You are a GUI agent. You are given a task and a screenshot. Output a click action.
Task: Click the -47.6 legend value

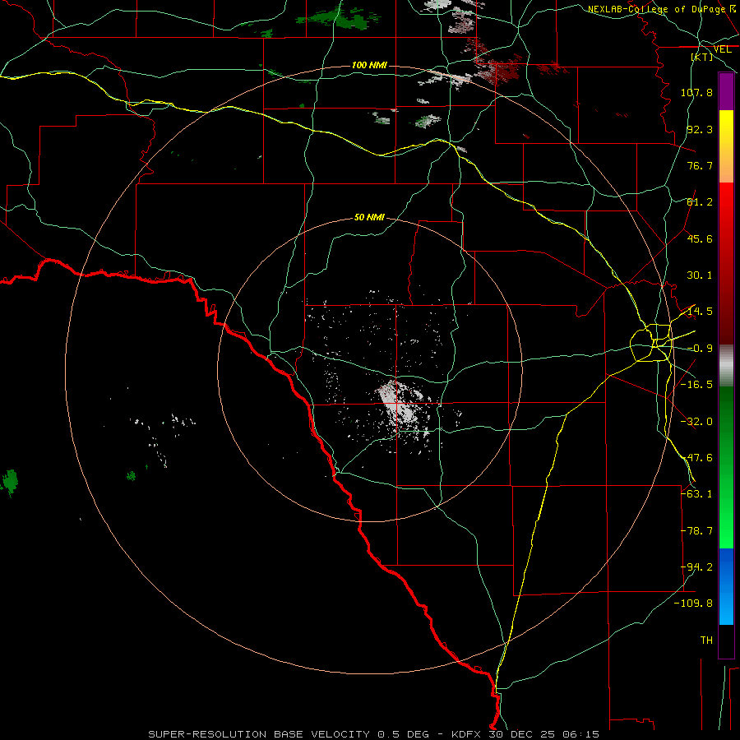tap(696, 458)
